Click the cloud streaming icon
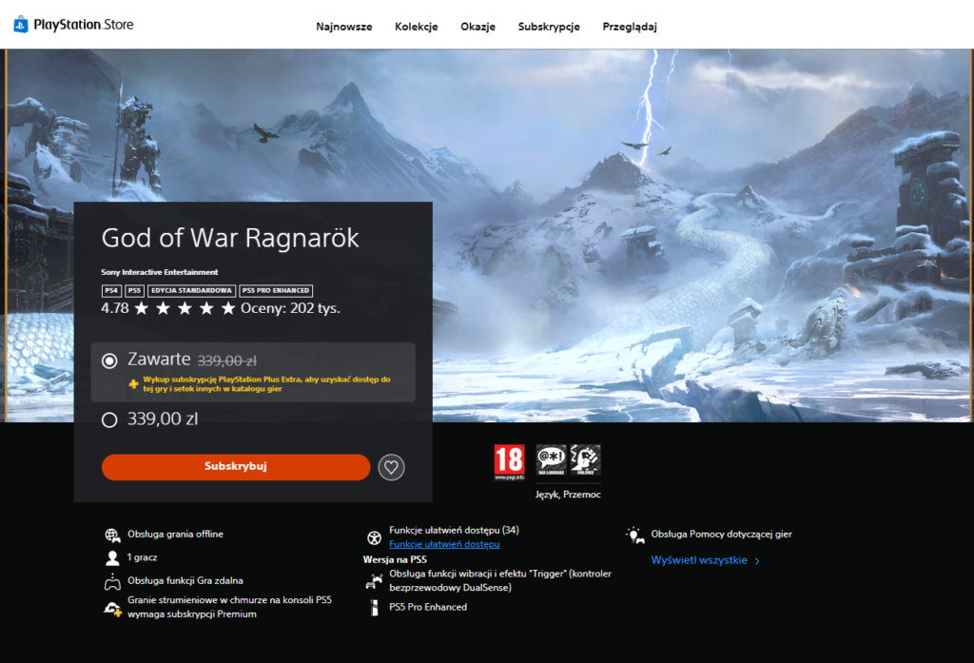 (112, 609)
